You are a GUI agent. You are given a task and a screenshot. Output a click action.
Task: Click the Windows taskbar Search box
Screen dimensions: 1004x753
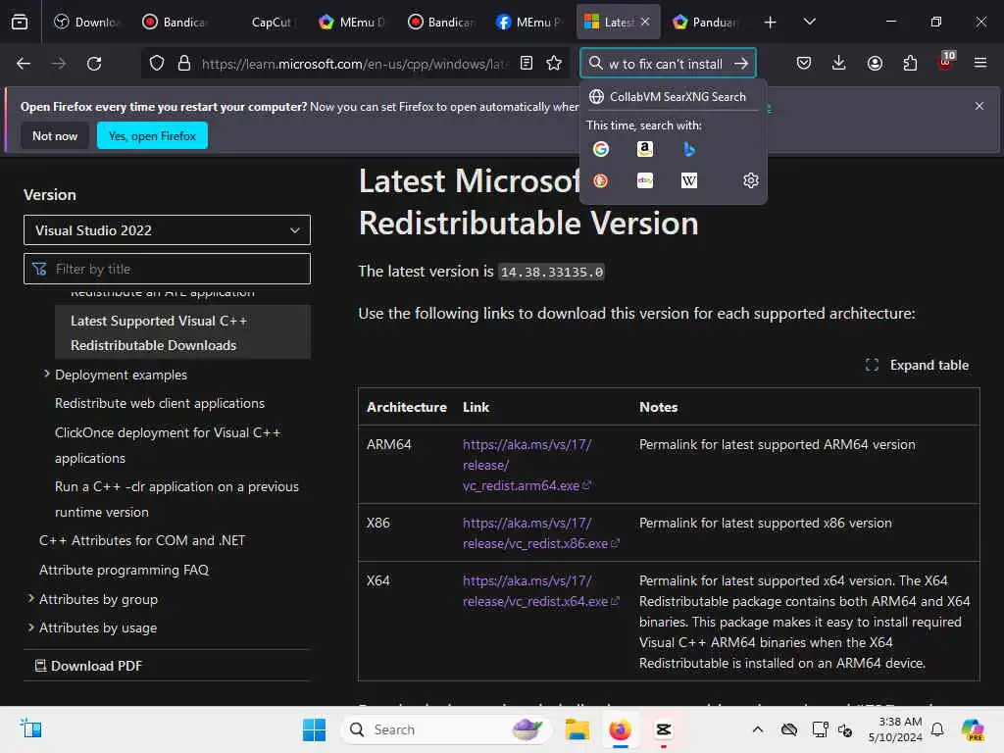446,729
